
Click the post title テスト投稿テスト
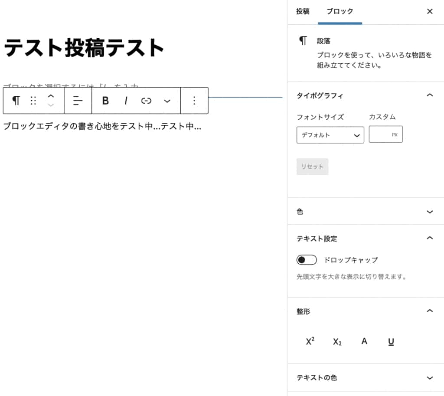pyautogui.click(x=84, y=48)
